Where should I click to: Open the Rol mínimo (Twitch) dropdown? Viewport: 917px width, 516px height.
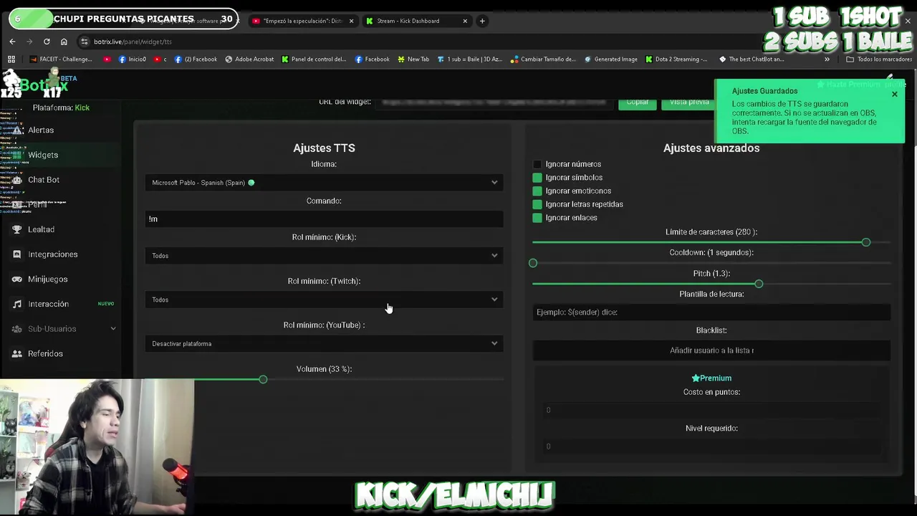click(x=324, y=300)
